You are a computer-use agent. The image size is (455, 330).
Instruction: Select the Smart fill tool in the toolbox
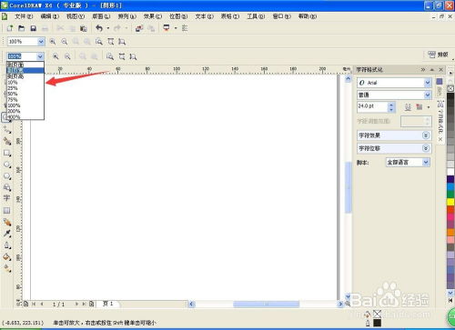pos(7,141)
